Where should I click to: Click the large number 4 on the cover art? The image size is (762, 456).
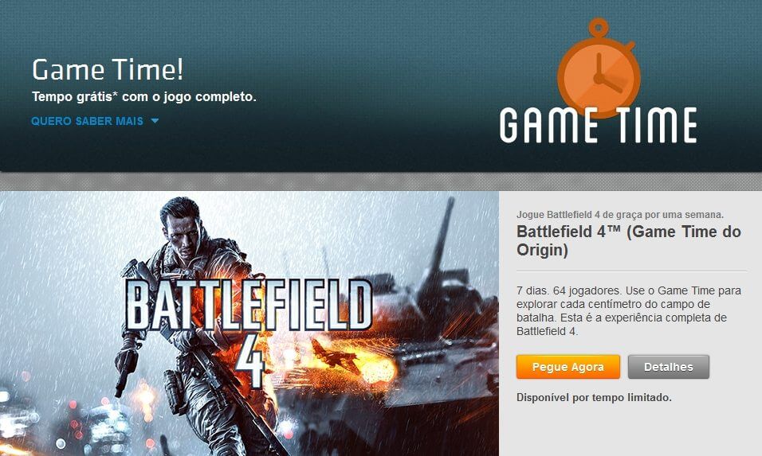pyautogui.click(x=249, y=360)
